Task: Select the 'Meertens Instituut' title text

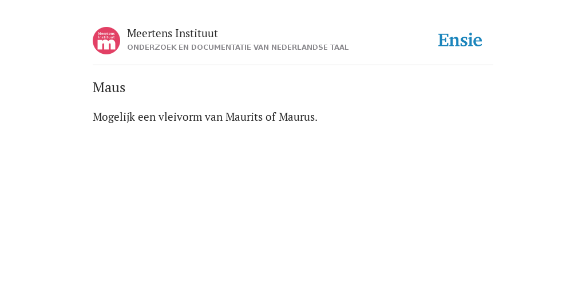Action: point(172,34)
